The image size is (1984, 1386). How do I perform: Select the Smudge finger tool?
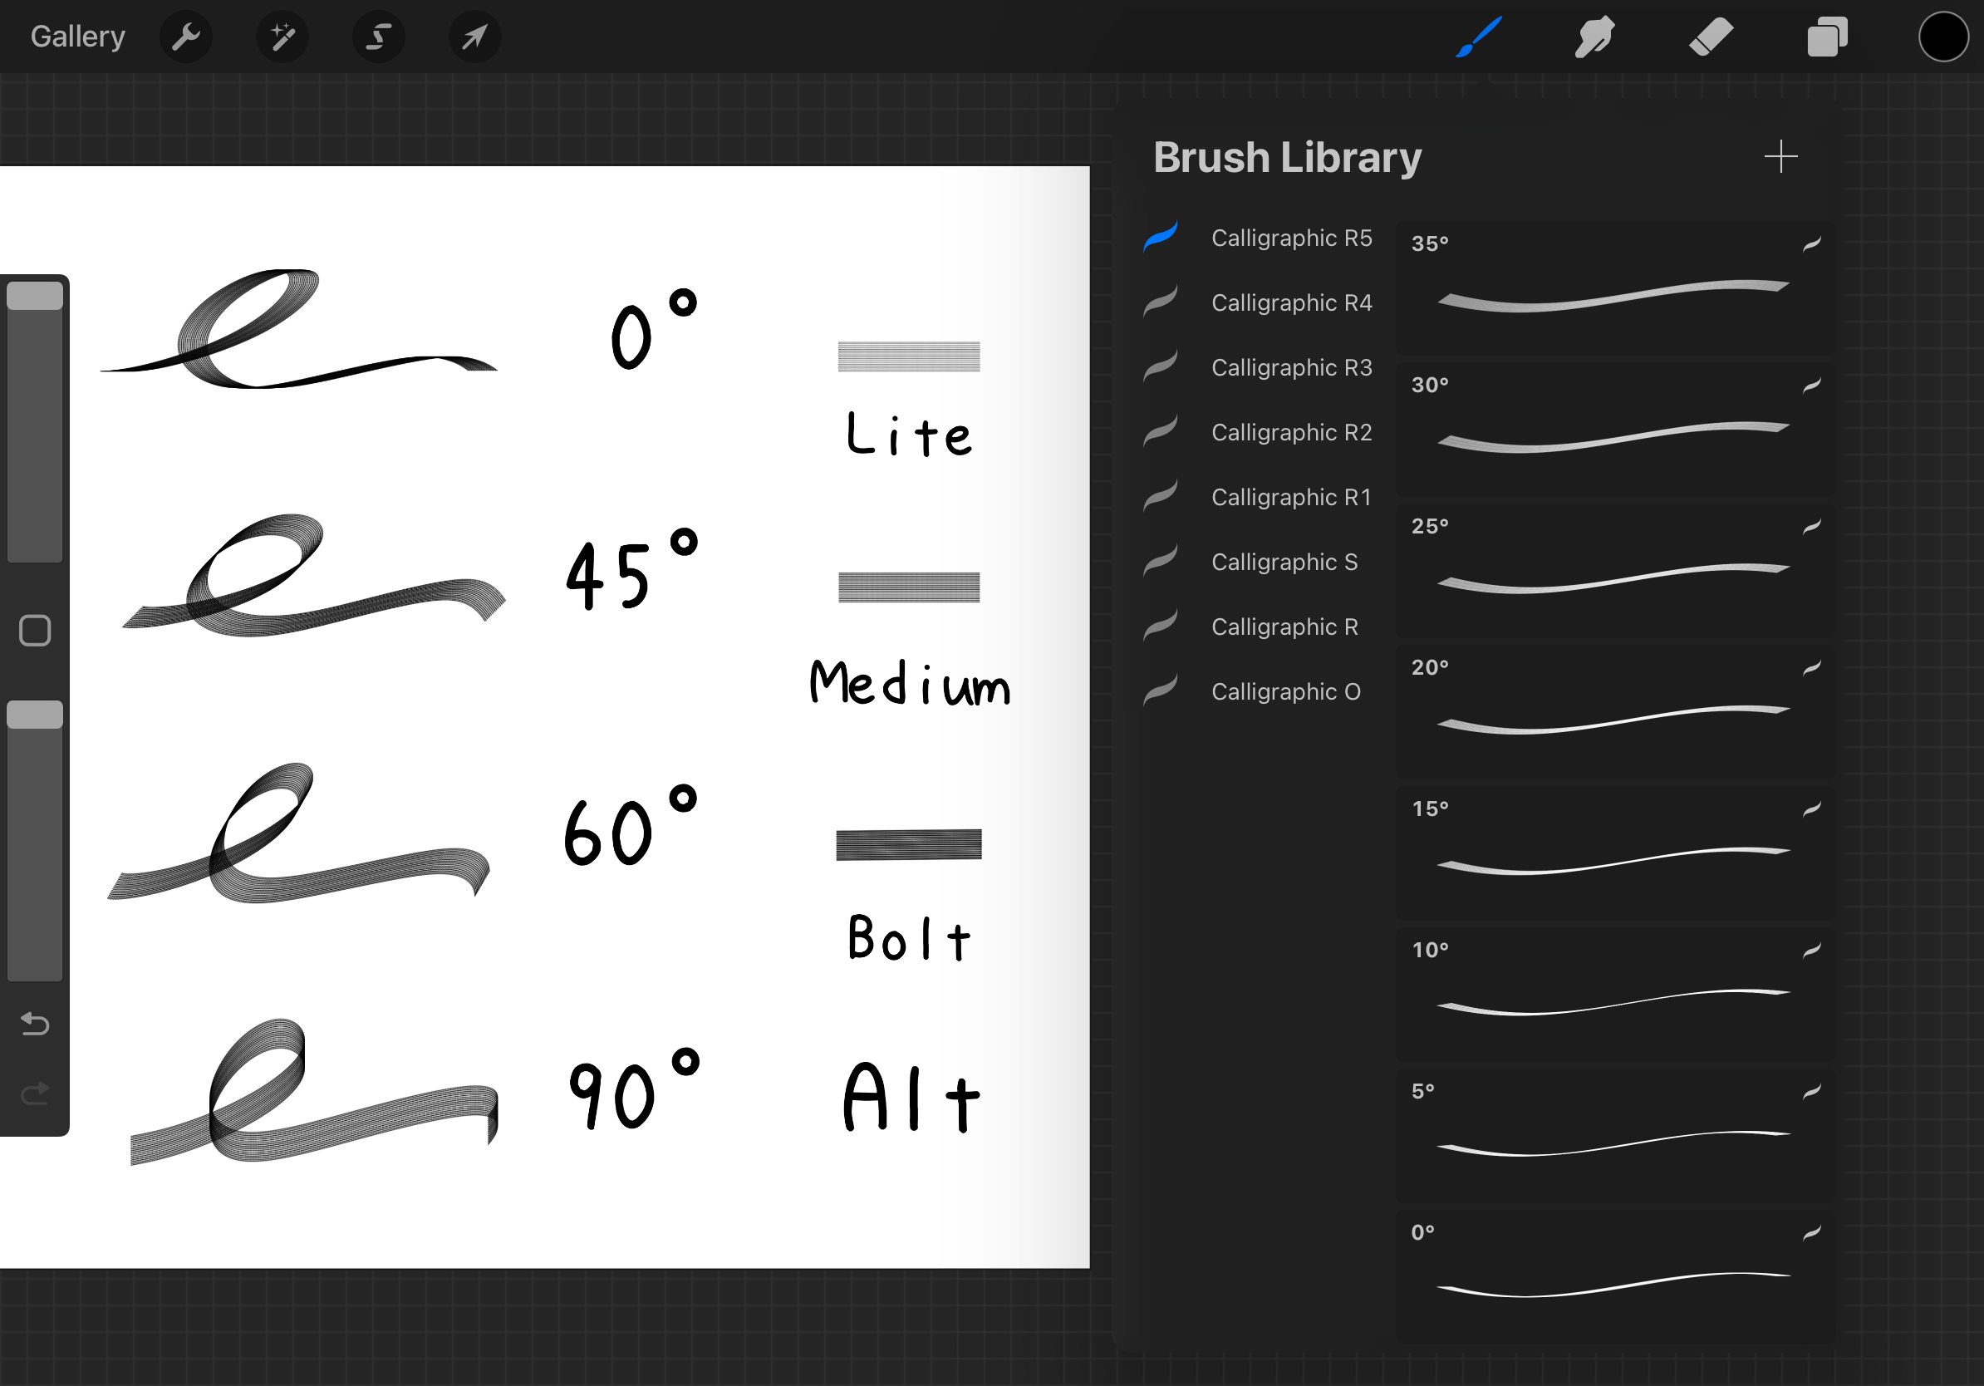(x=1594, y=37)
